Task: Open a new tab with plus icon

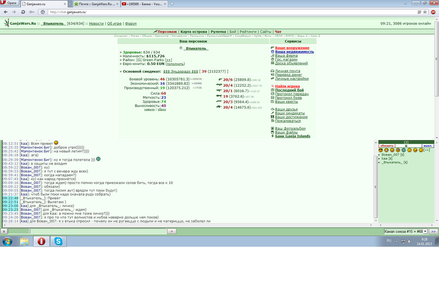Action: point(172,4)
